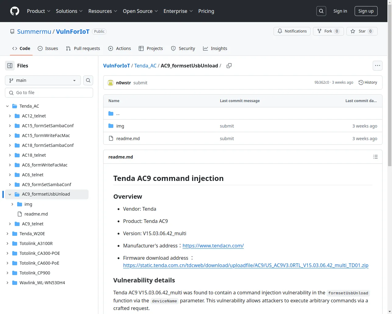The image size is (392, 314).
Task: Open the readme outline icon
Action: 375,157
